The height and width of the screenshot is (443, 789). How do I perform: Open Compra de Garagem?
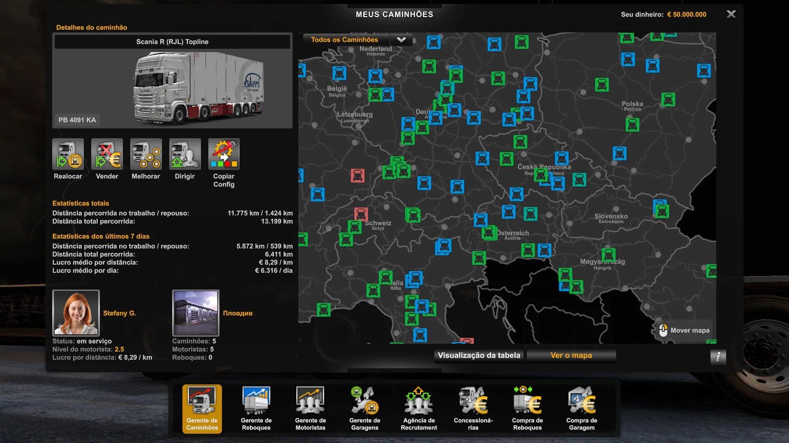coord(581,409)
